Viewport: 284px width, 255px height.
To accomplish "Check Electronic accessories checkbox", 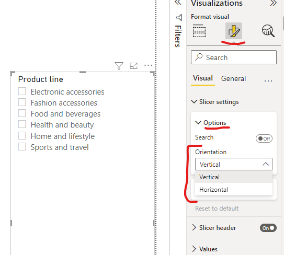I will click(22, 91).
